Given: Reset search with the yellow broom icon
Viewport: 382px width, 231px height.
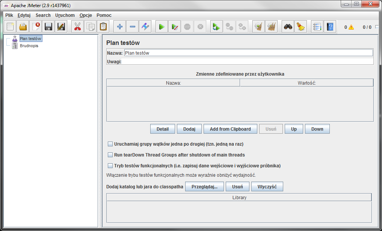Looking at the screenshot, I should click(300, 27).
